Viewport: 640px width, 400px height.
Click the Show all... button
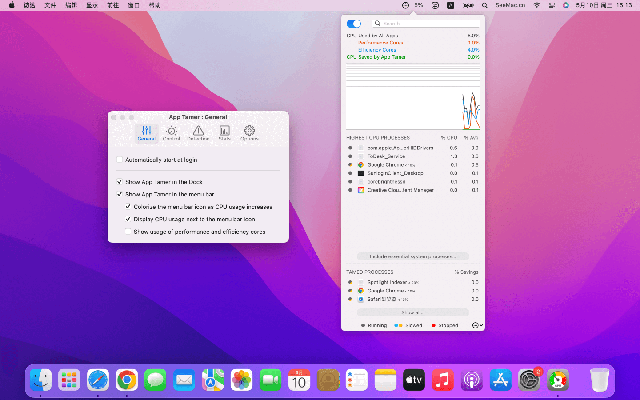pyautogui.click(x=413, y=312)
